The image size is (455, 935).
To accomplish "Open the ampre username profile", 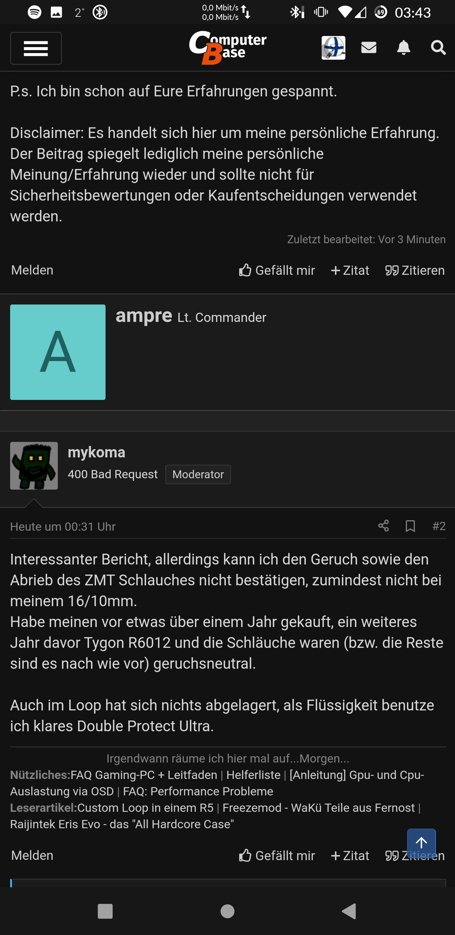I will click(x=144, y=315).
